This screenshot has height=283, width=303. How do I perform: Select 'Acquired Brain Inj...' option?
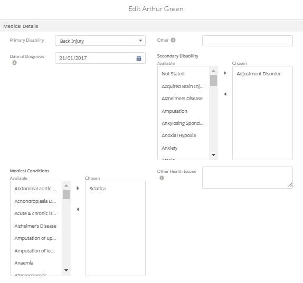point(183,86)
